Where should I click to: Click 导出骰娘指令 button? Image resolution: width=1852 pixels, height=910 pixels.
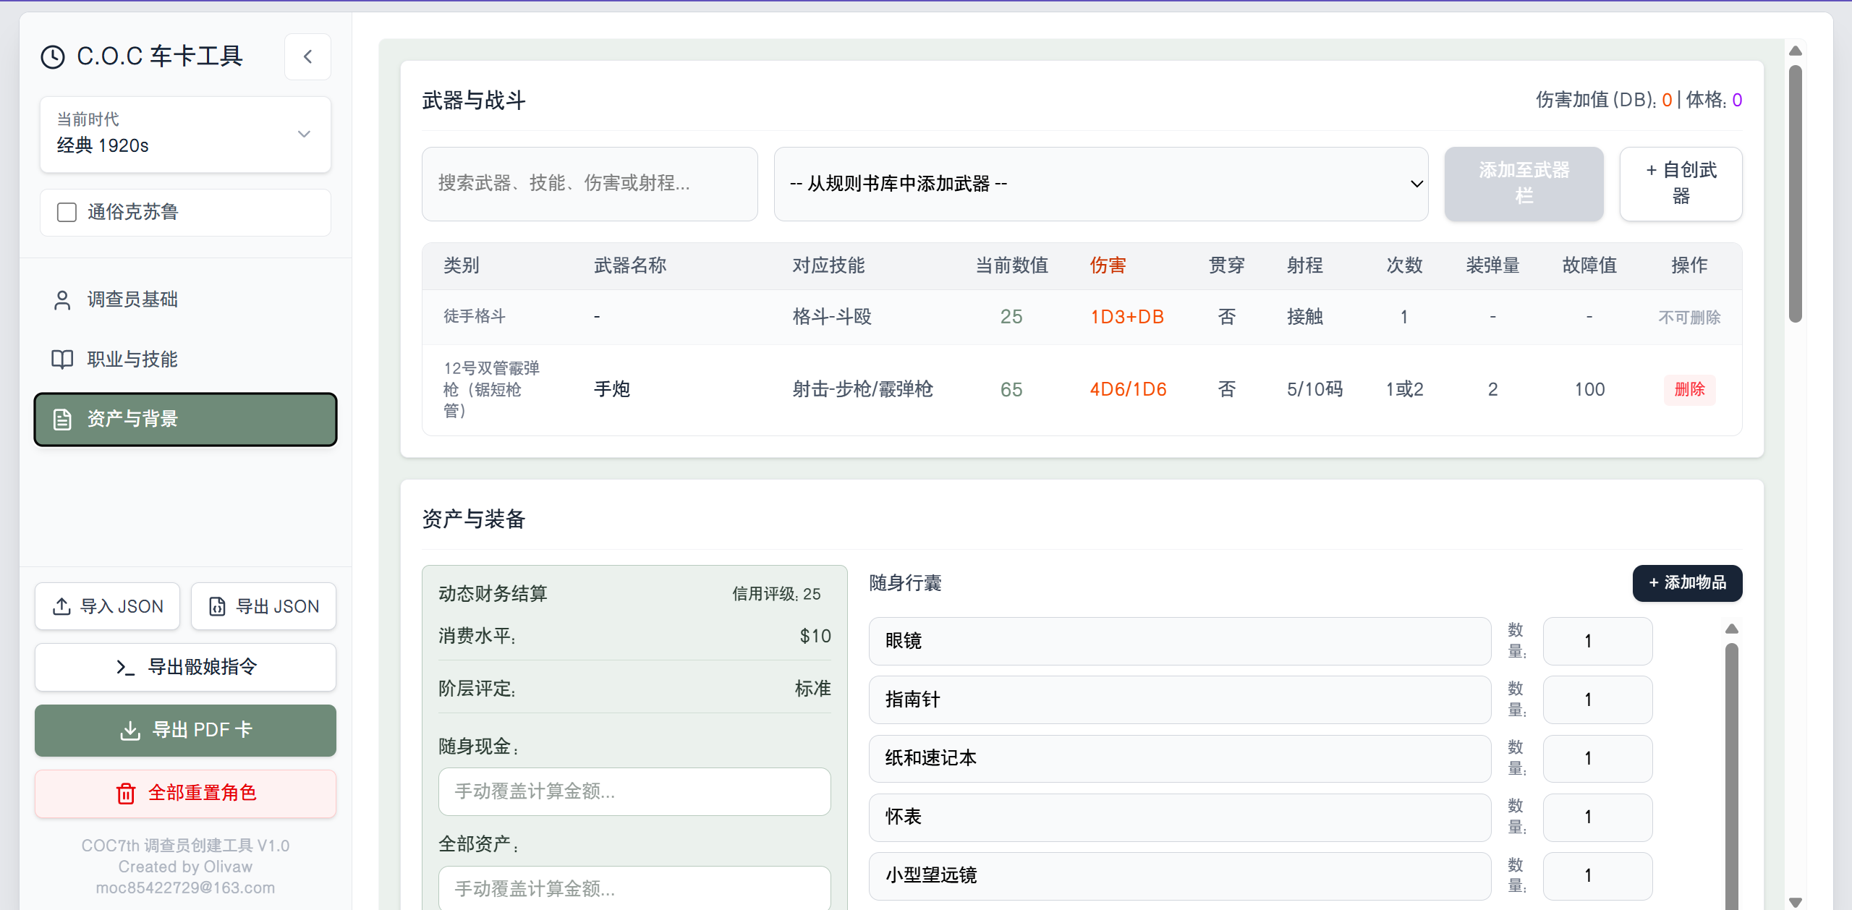tap(185, 667)
